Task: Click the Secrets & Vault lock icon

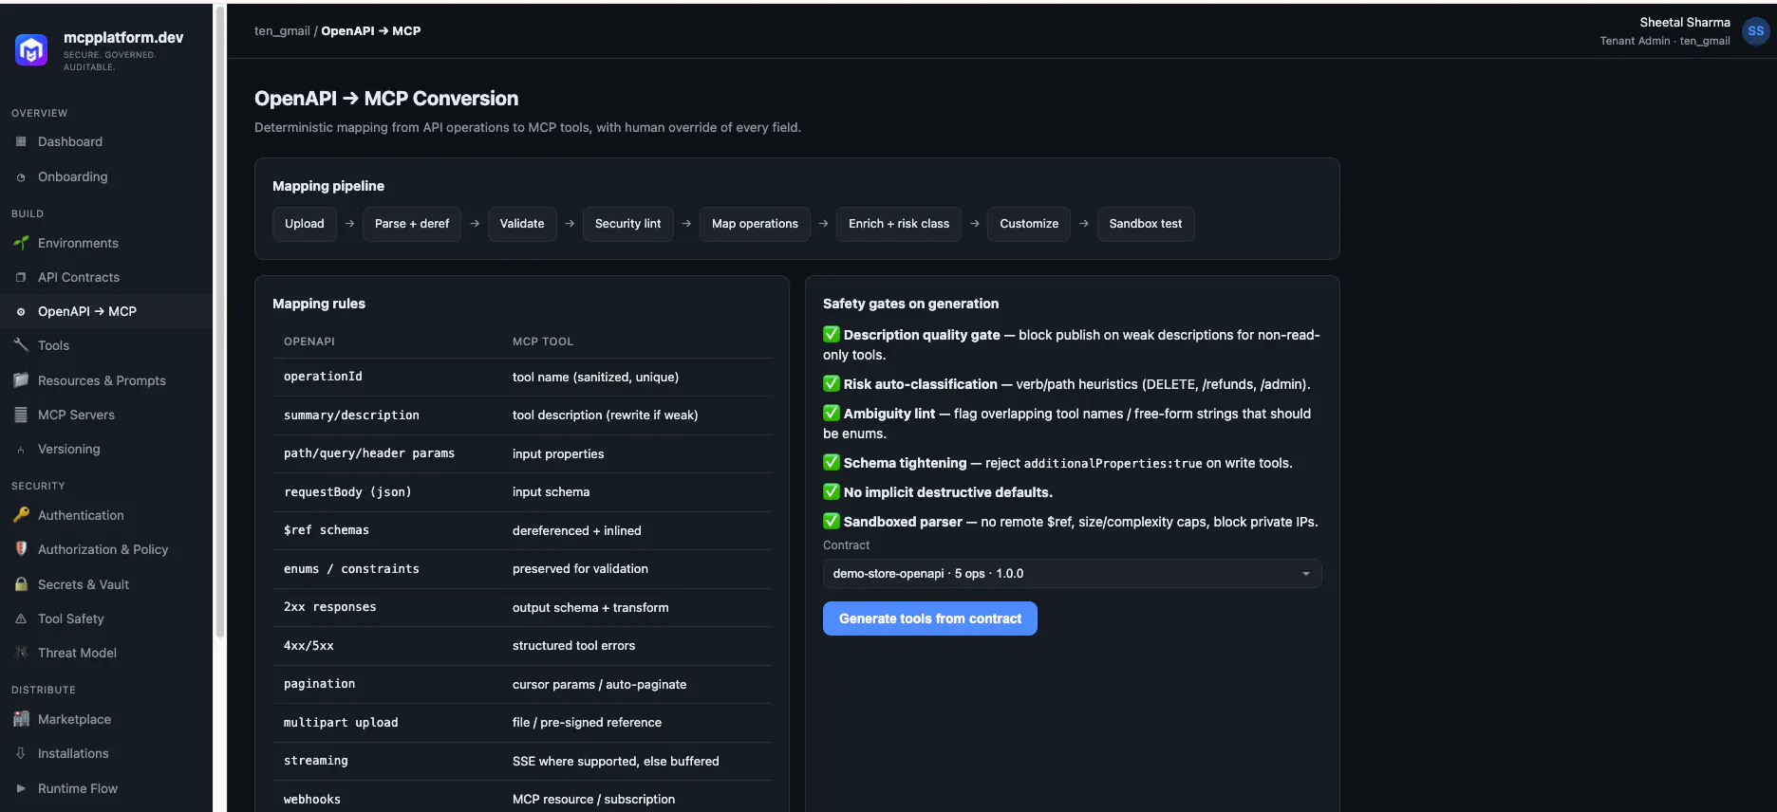Action: point(21,584)
